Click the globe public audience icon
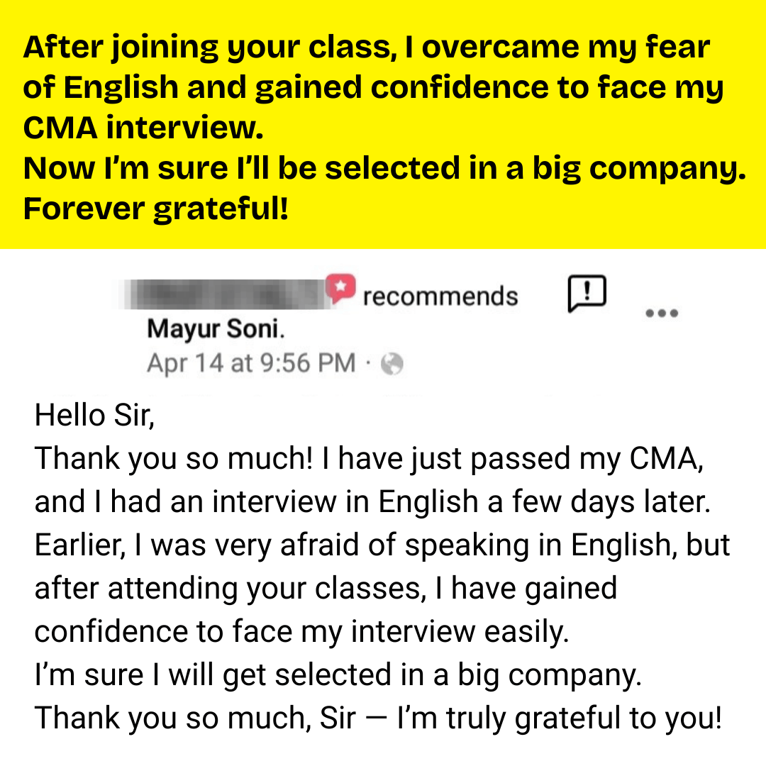The height and width of the screenshot is (766, 766). coord(392,364)
